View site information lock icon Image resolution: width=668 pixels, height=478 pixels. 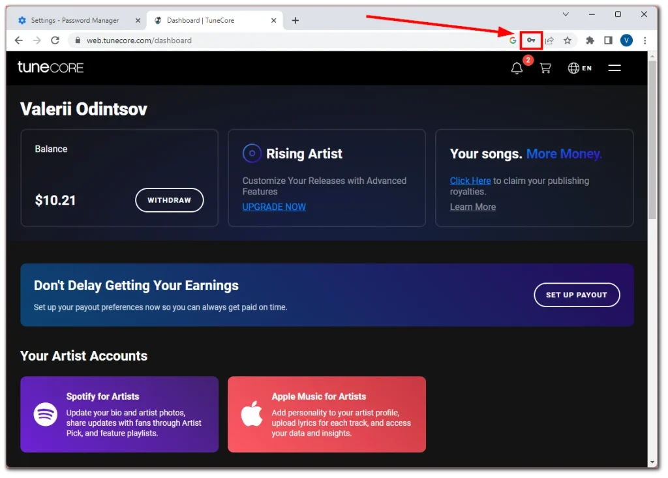(77, 40)
